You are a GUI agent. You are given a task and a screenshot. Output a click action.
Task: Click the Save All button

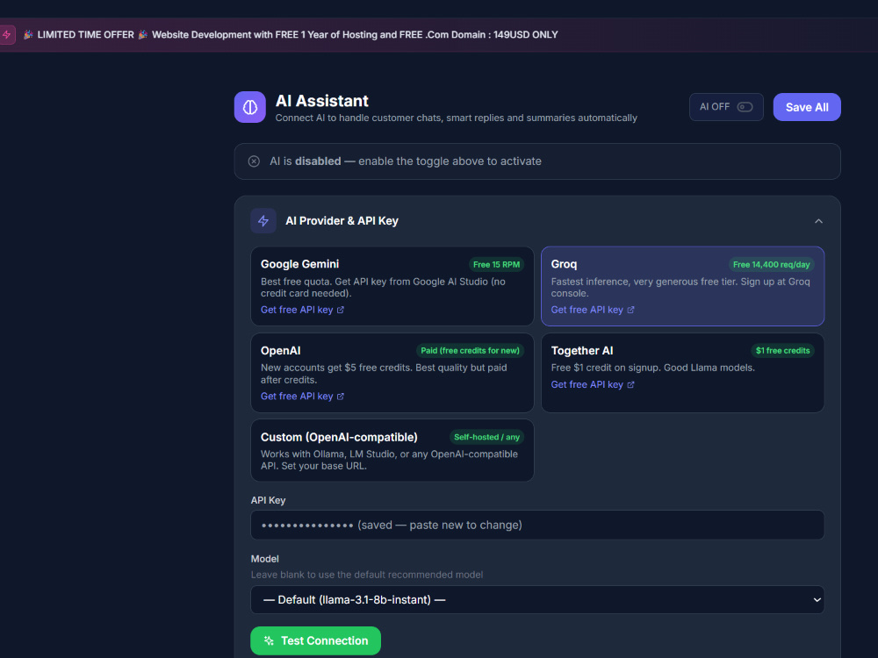tap(807, 107)
